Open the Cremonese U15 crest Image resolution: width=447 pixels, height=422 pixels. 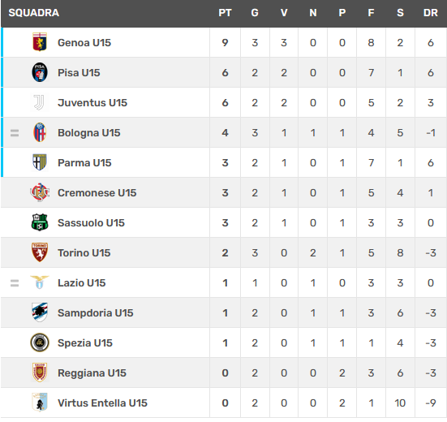pos(40,192)
